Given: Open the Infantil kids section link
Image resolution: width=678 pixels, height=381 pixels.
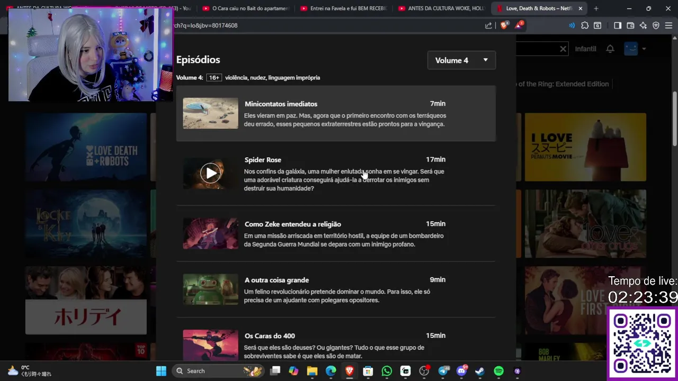Looking at the screenshot, I should tap(585, 49).
